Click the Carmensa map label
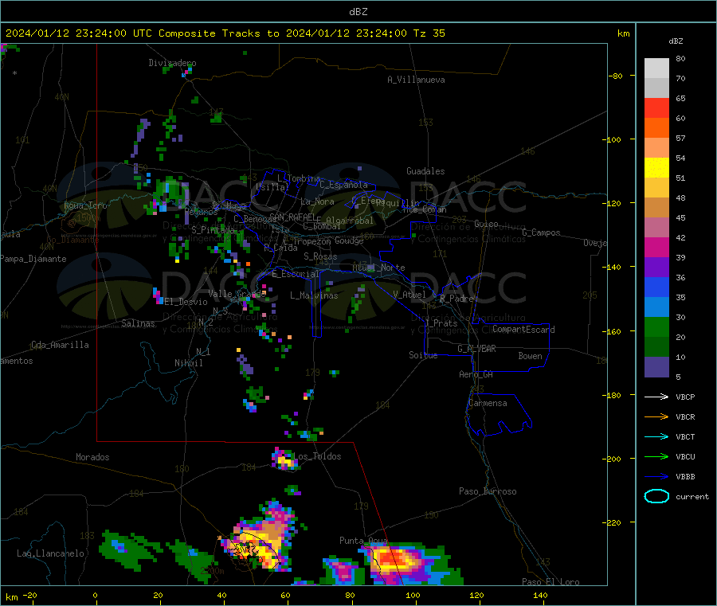The width and height of the screenshot is (717, 606). 488,403
